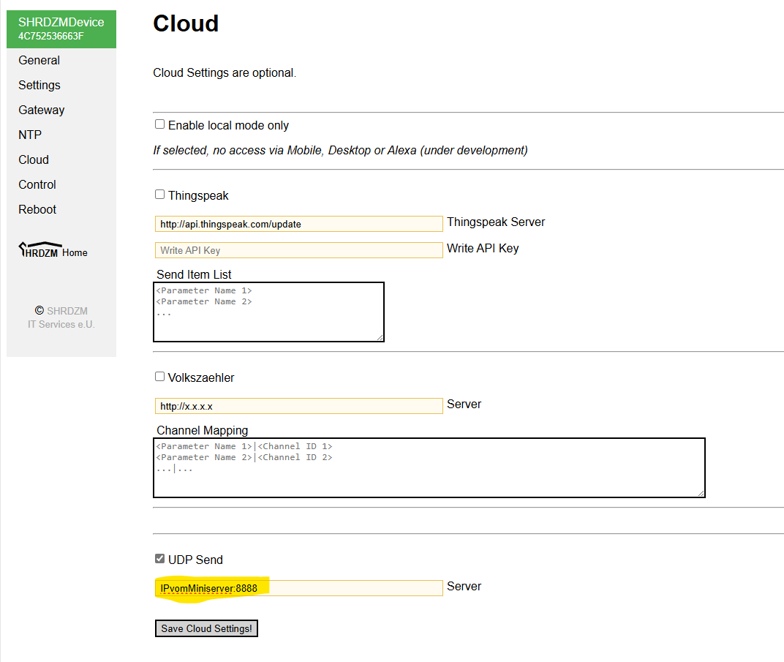Uncheck the UDP Send checkbox
The image size is (784, 662).
(x=159, y=559)
